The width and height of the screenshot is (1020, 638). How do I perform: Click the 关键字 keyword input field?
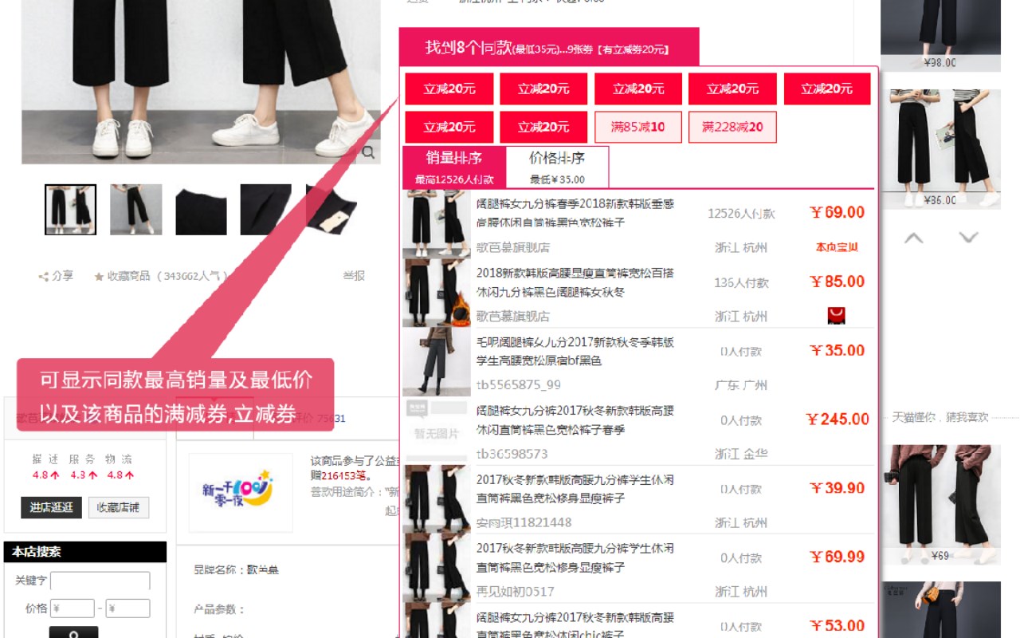pyautogui.click(x=100, y=581)
